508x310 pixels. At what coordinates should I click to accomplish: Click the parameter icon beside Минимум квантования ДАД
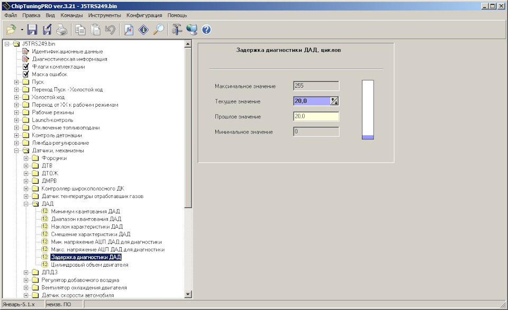click(x=44, y=211)
